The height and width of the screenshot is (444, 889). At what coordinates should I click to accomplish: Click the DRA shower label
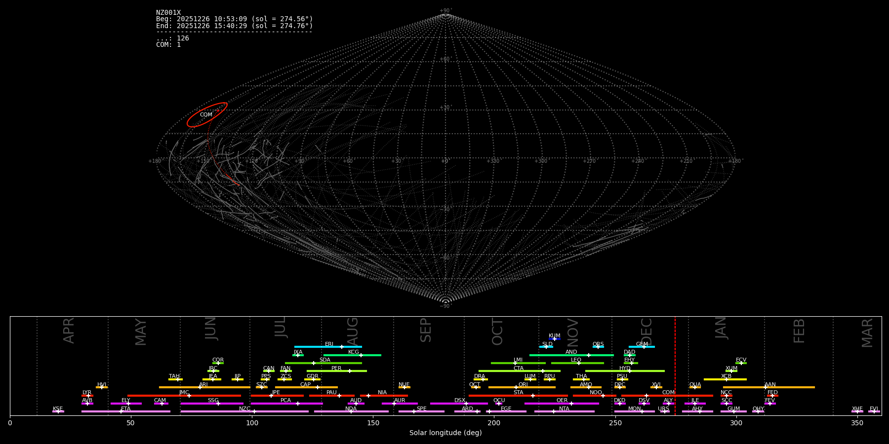point(480,376)
